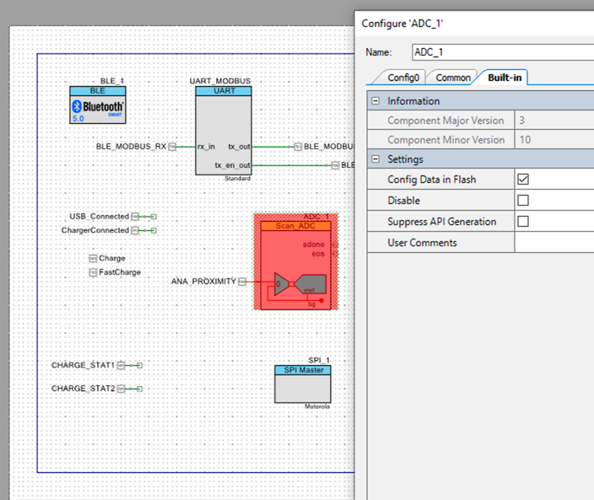Click the ANA_PROXIMITY analog pin icon
This screenshot has height=500, width=594.
pos(242,282)
